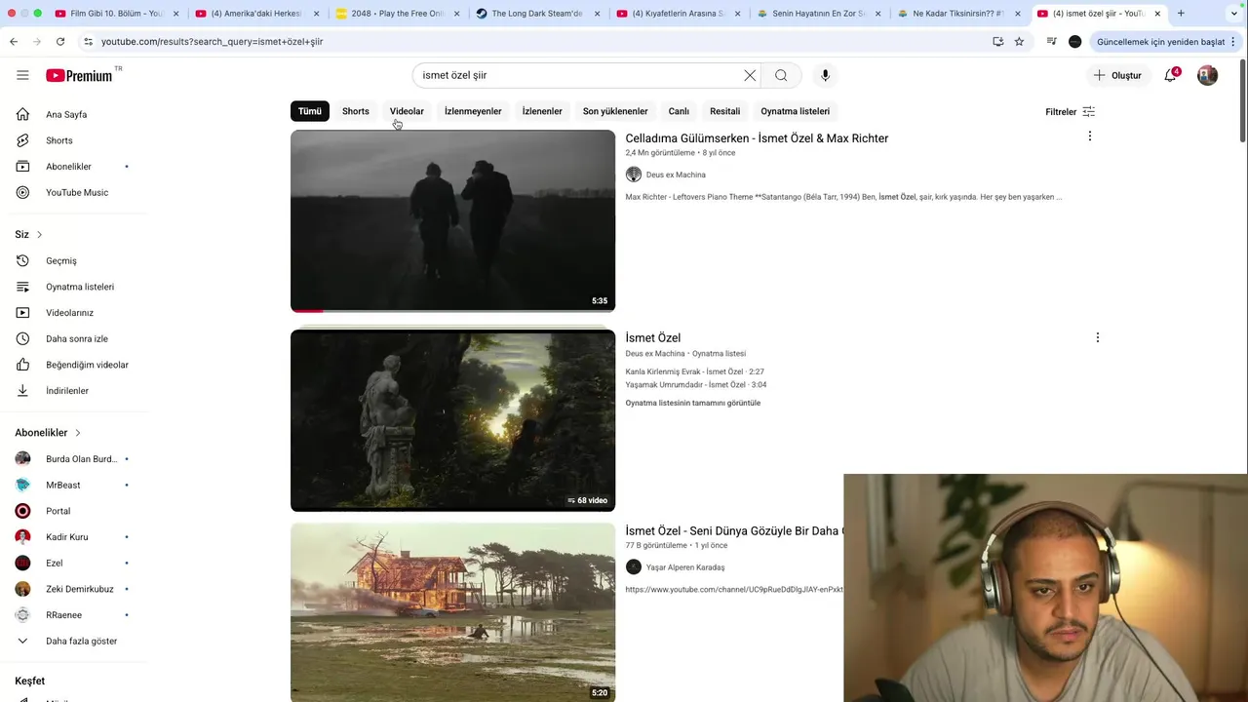The image size is (1248, 702).
Task: Select the İzlenmeyenler filter chip
Action: 473,111
